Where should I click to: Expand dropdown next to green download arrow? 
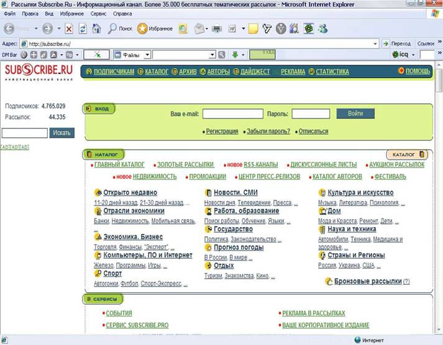(x=243, y=55)
